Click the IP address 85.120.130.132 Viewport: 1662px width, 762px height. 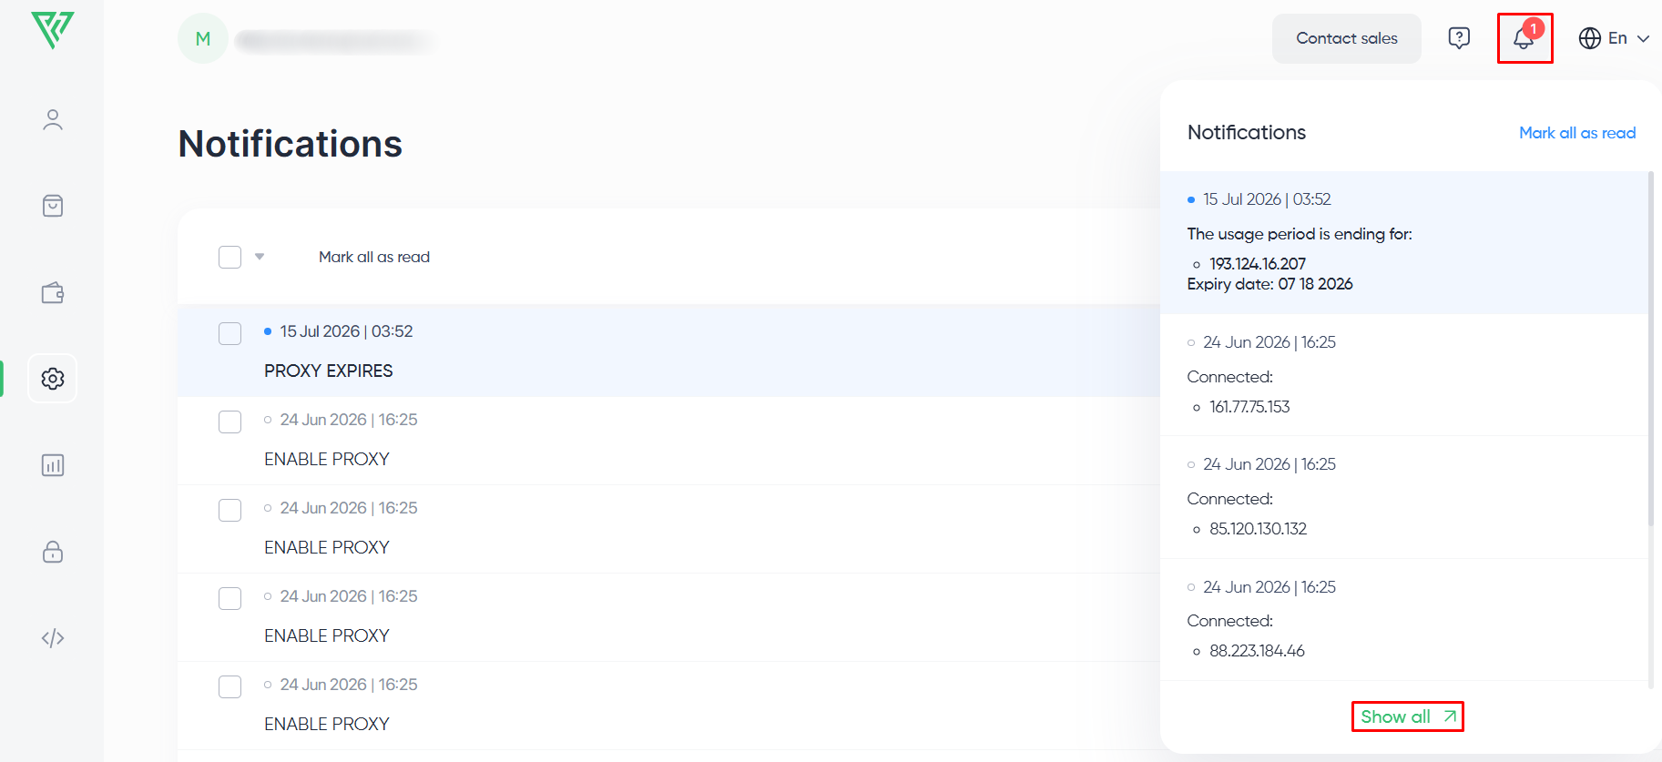click(x=1258, y=529)
